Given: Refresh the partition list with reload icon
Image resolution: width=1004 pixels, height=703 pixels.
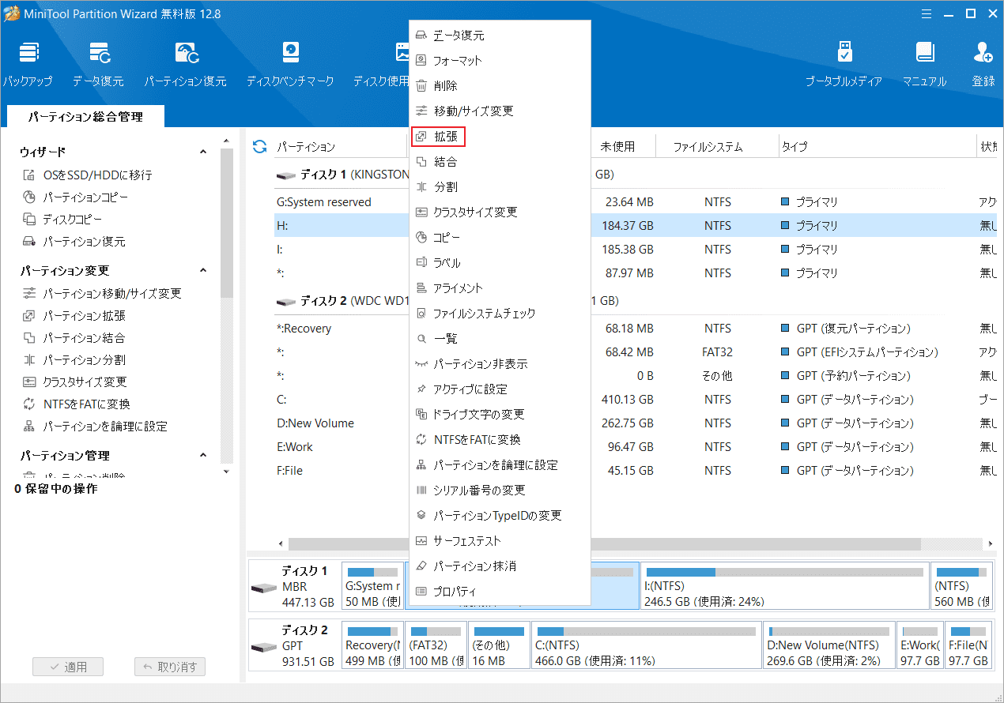Looking at the screenshot, I should (x=259, y=146).
